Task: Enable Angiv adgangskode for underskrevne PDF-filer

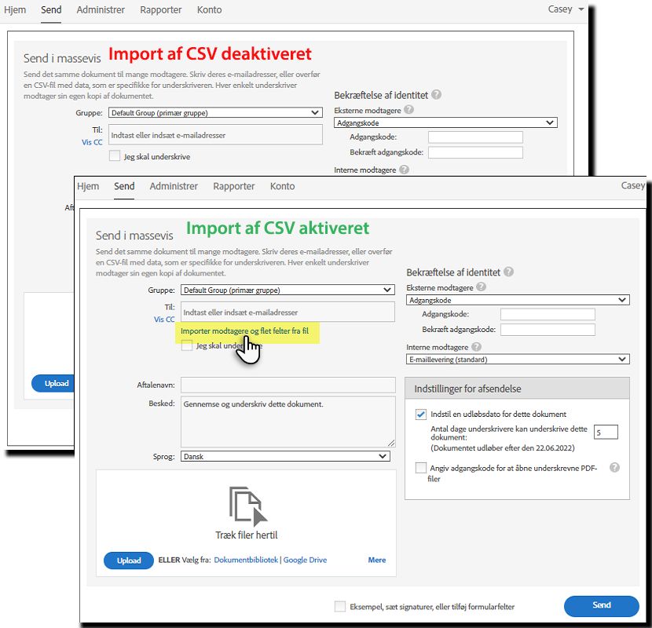Action: (421, 467)
